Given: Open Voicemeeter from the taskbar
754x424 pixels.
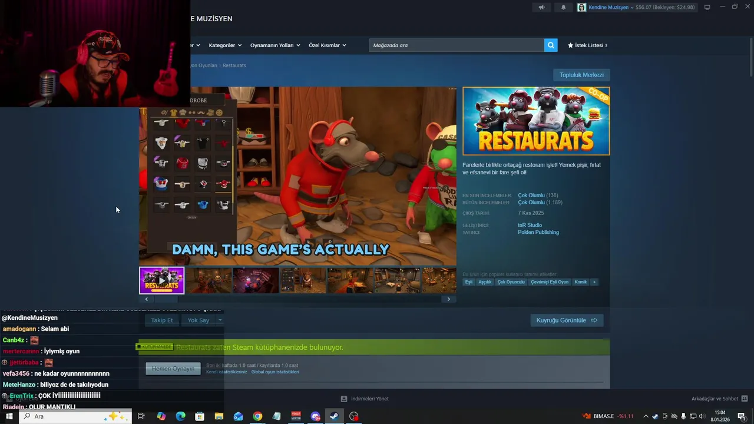Looking at the screenshot, I should [x=296, y=416].
